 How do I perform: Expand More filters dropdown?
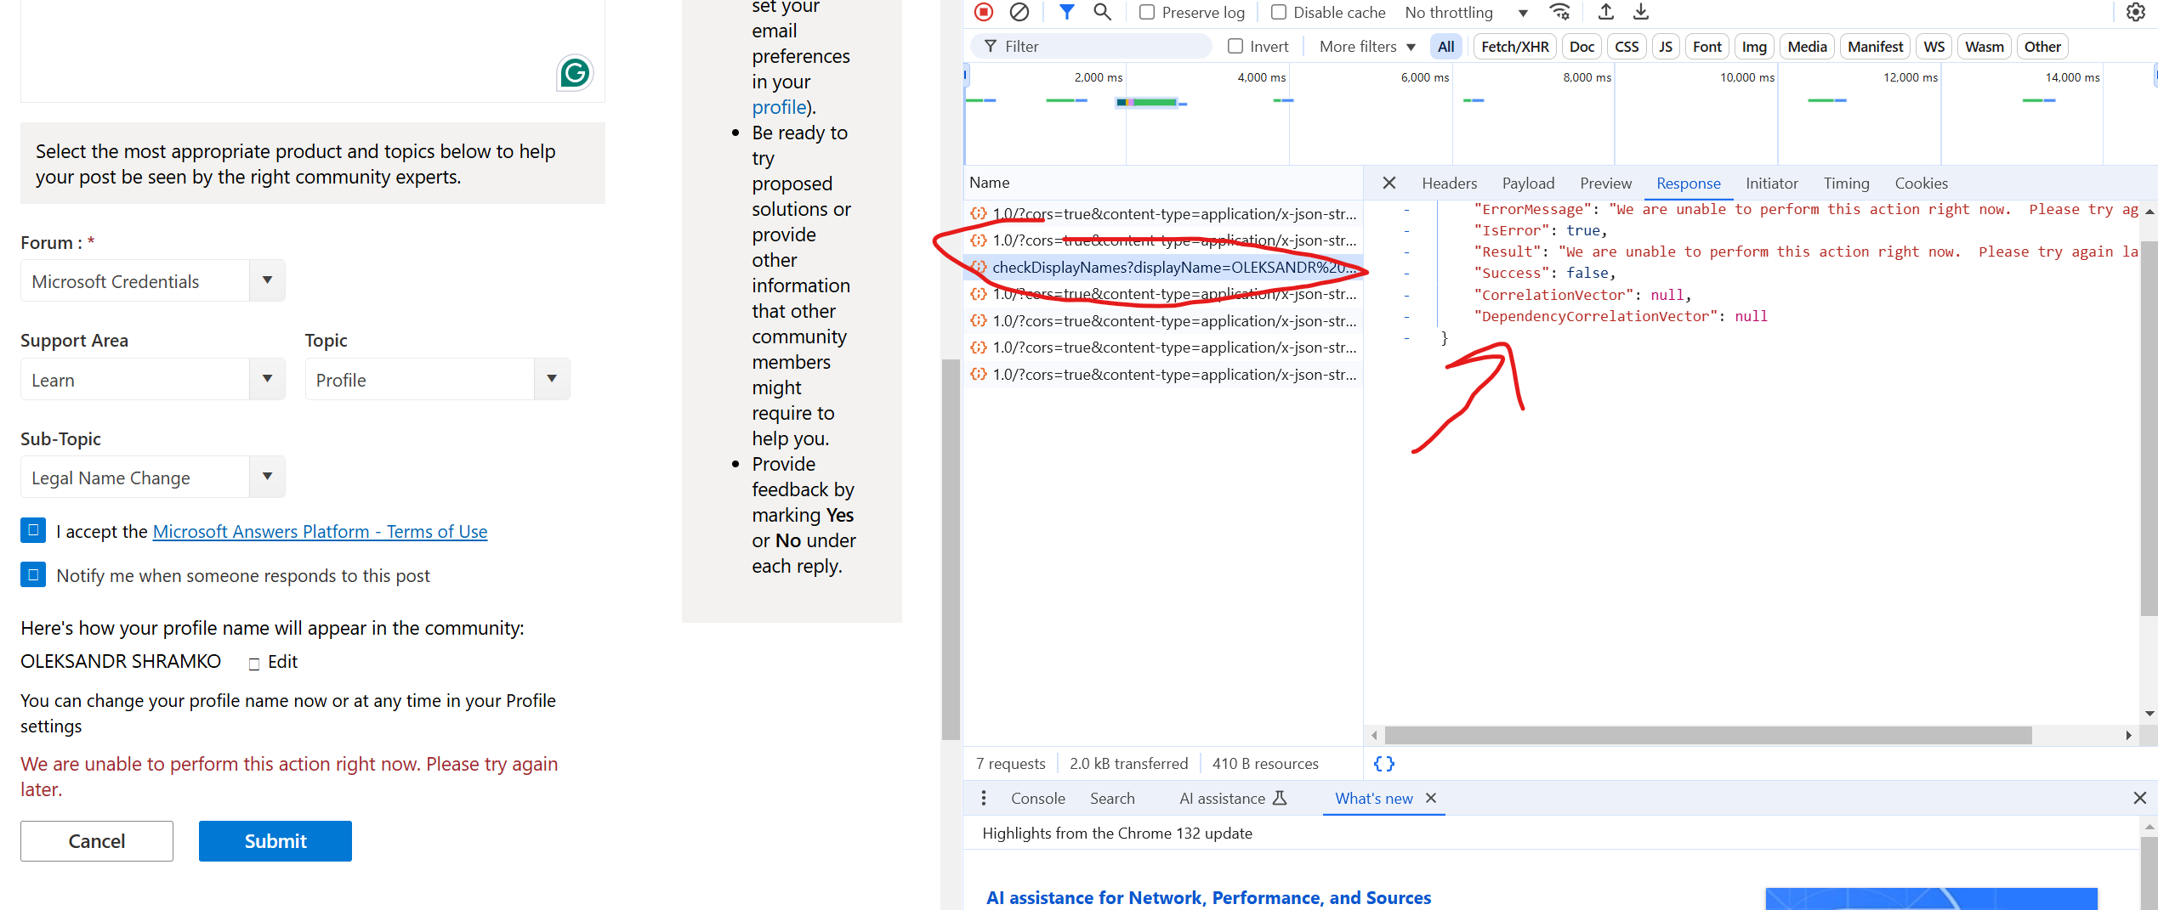tap(1367, 46)
